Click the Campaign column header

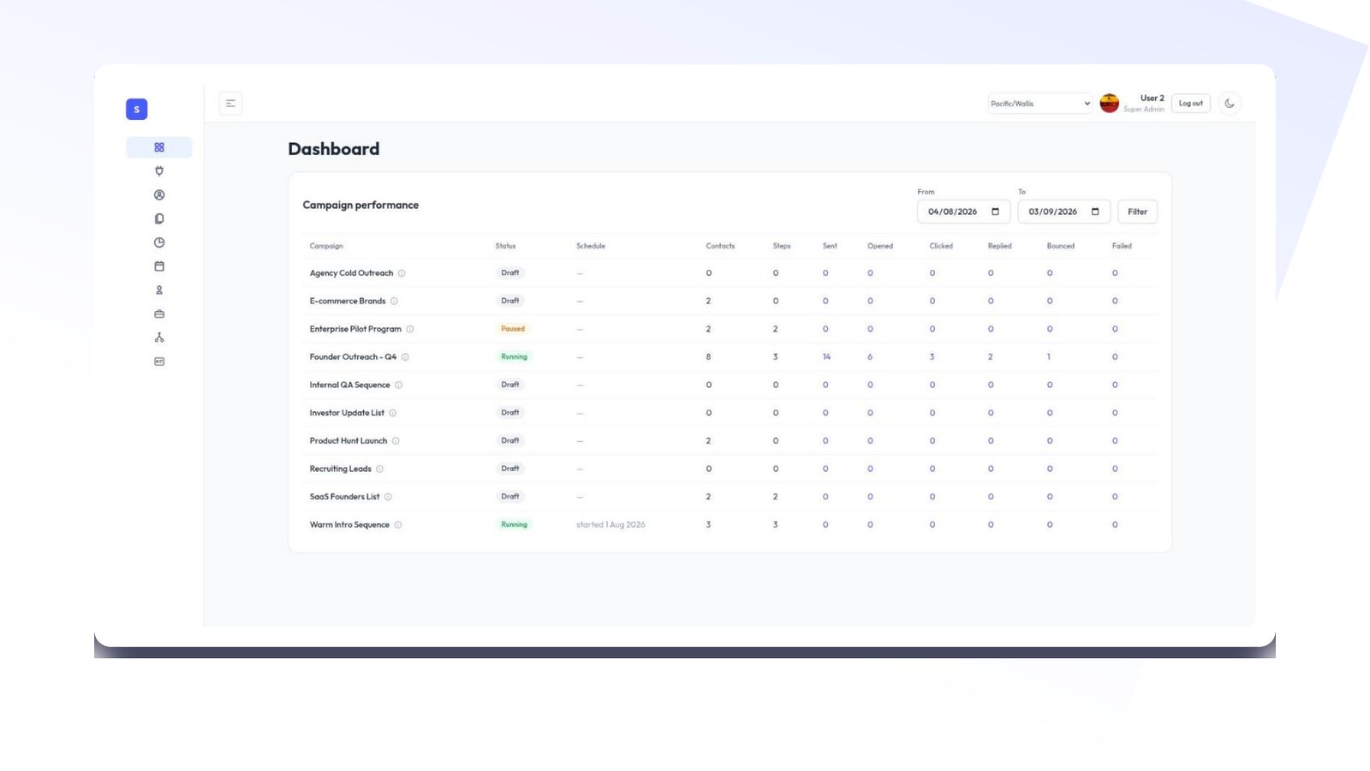(326, 246)
